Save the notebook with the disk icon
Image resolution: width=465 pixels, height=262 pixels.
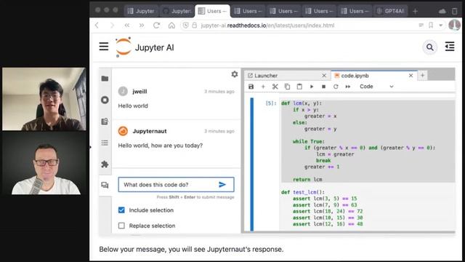251,87
